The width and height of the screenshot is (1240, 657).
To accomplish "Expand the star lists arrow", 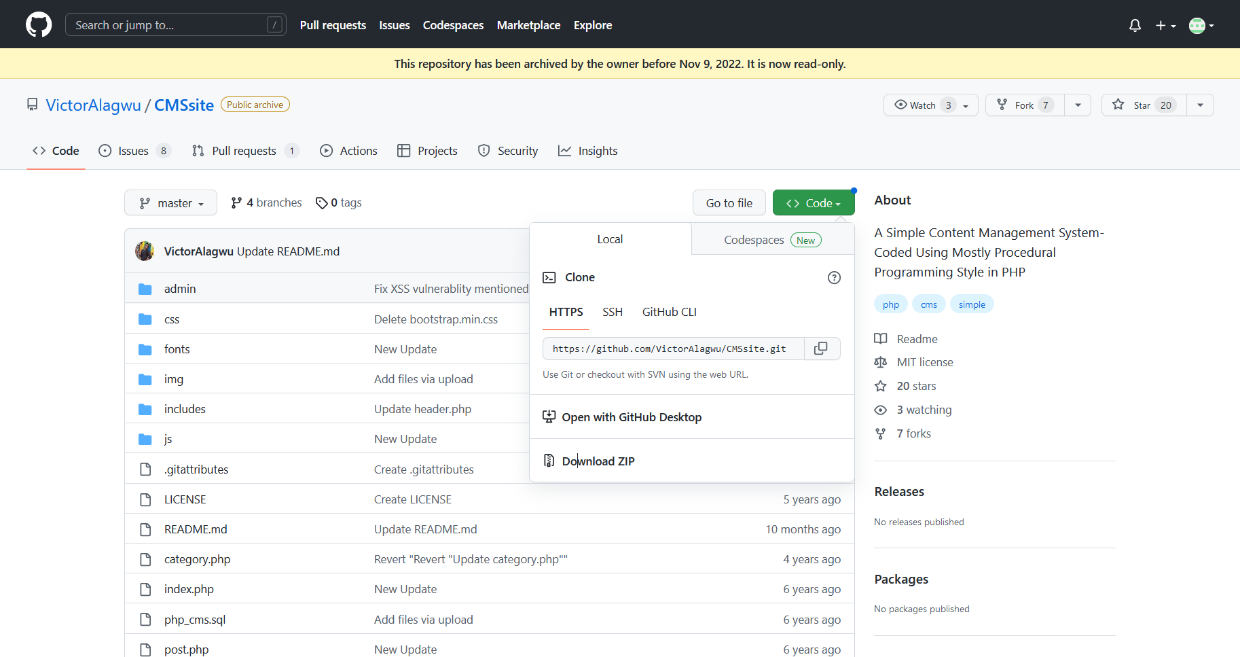I will 1200,105.
